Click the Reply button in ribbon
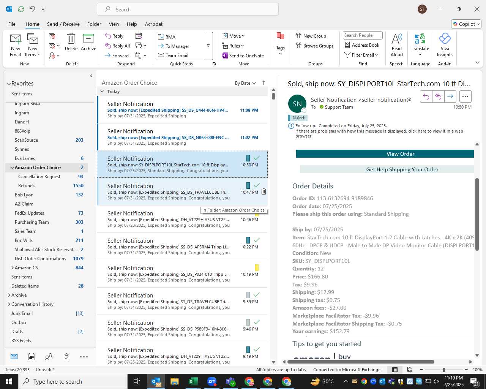486x389 pixels. (x=114, y=36)
